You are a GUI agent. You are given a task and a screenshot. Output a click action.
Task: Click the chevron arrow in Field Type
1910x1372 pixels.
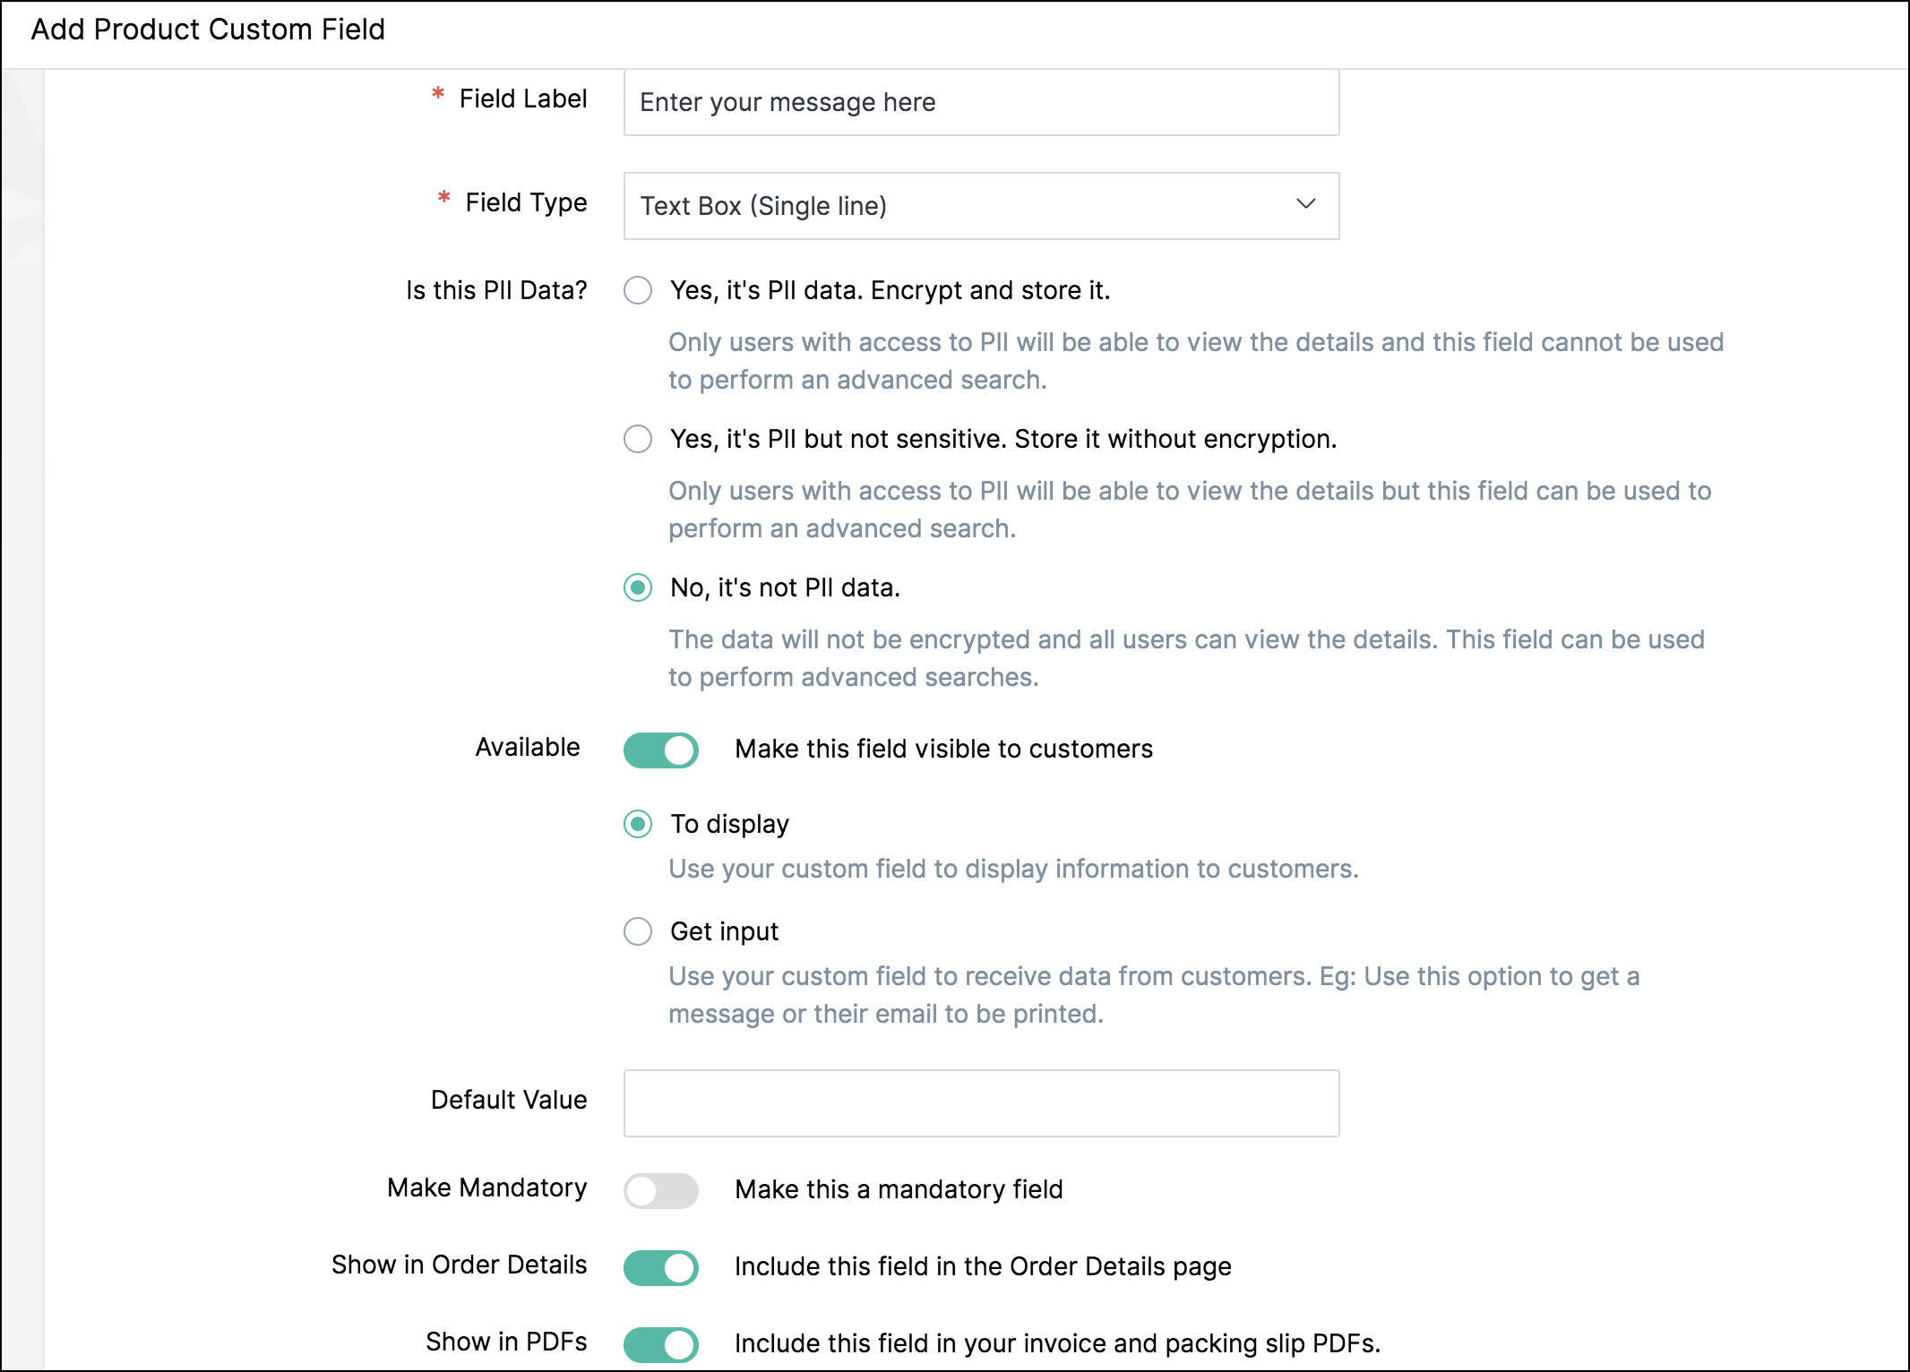click(x=1305, y=204)
